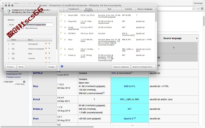Add a column after License with its green icon

coord(49,58)
